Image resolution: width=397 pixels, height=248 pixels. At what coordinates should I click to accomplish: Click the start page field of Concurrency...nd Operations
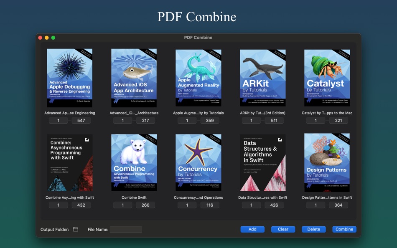click(x=187, y=205)
